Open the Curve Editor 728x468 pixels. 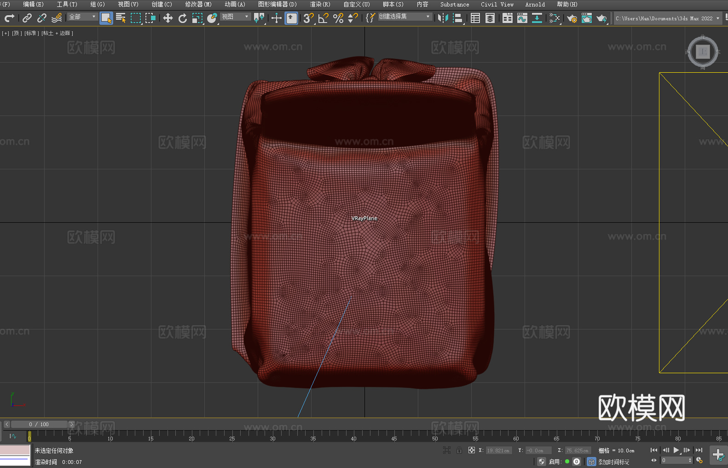pos(522,18)
